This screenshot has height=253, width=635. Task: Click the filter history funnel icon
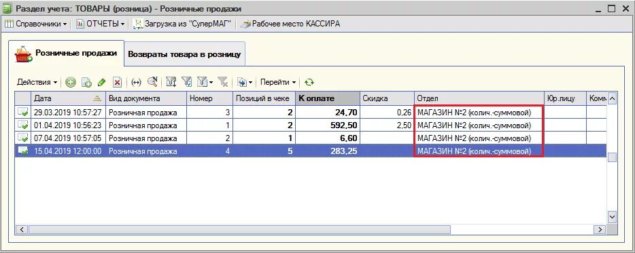tap(202, 83)
